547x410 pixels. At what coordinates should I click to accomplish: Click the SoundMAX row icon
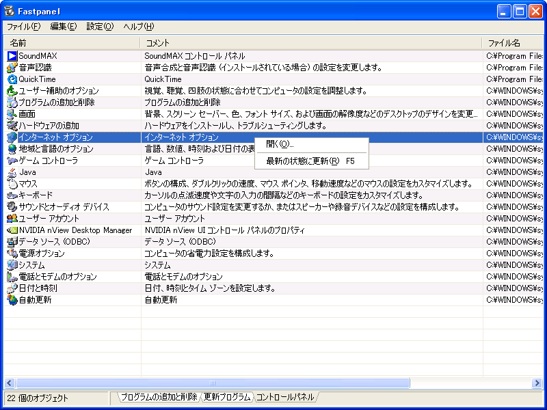[x=12, y=56]
